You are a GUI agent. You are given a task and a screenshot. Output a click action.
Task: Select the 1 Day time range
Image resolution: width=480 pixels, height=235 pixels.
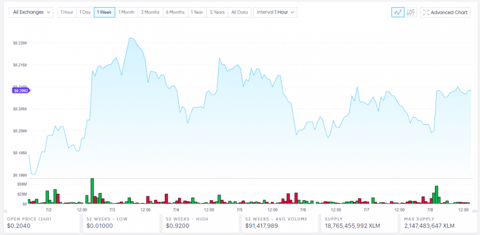tap(85, 12)
